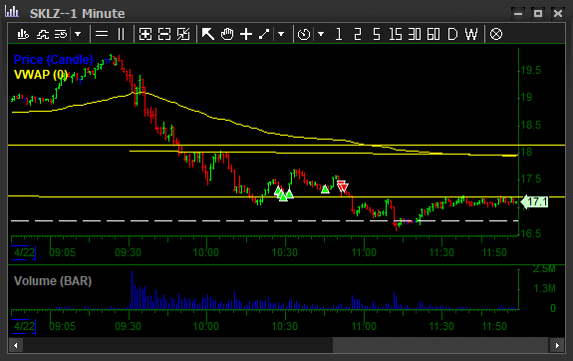
Task: Click the horizontal scrollbar thumb
Action: click(x=441, y=345)
